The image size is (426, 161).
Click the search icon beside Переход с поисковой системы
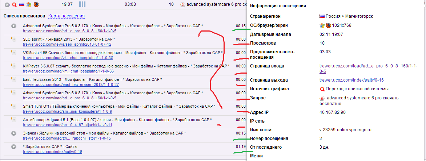[322, 89]
